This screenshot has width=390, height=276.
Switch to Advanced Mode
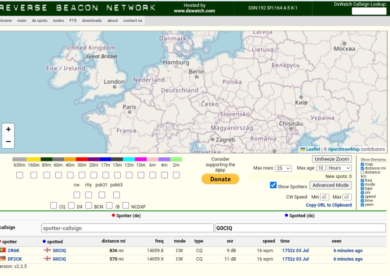330,185
